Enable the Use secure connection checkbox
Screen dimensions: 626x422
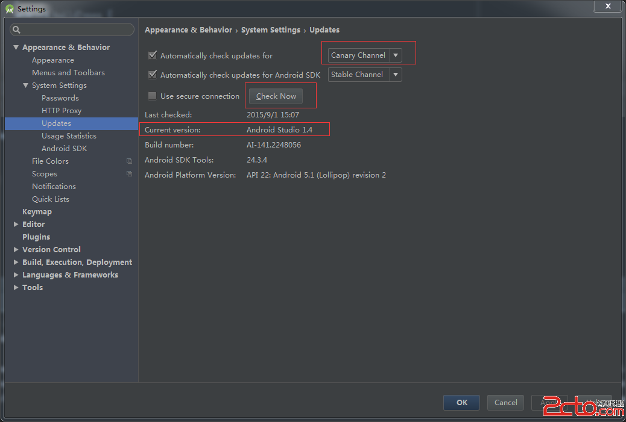tap(153, 96)
